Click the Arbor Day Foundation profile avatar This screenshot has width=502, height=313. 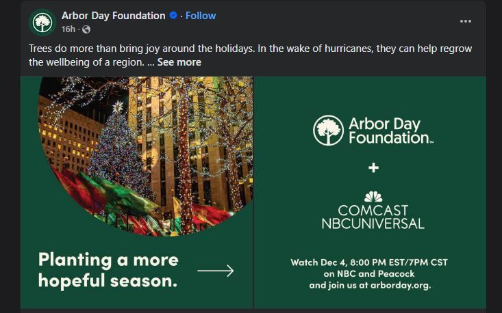(x=42, y=23)
